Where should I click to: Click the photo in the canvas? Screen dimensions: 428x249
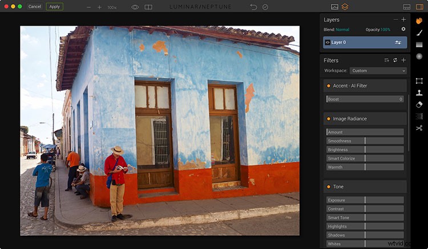click(x=160, y=131)
